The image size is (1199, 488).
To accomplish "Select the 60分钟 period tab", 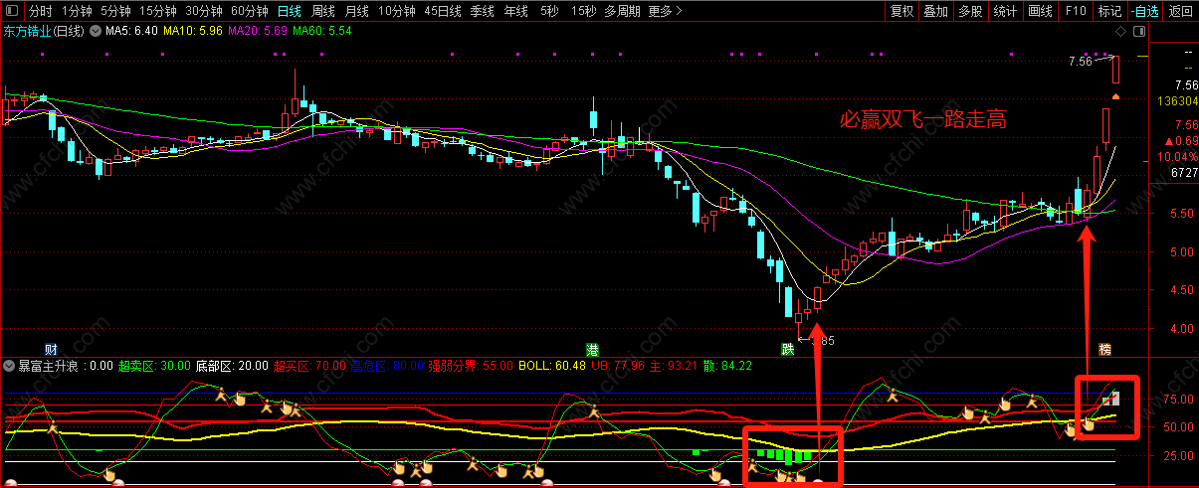I will pos(250,12).
